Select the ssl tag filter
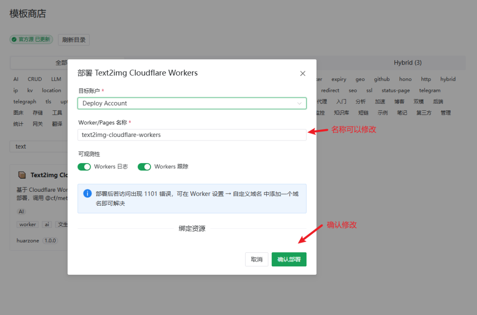The width and height of the screenshot is (477, 315). 369,91
